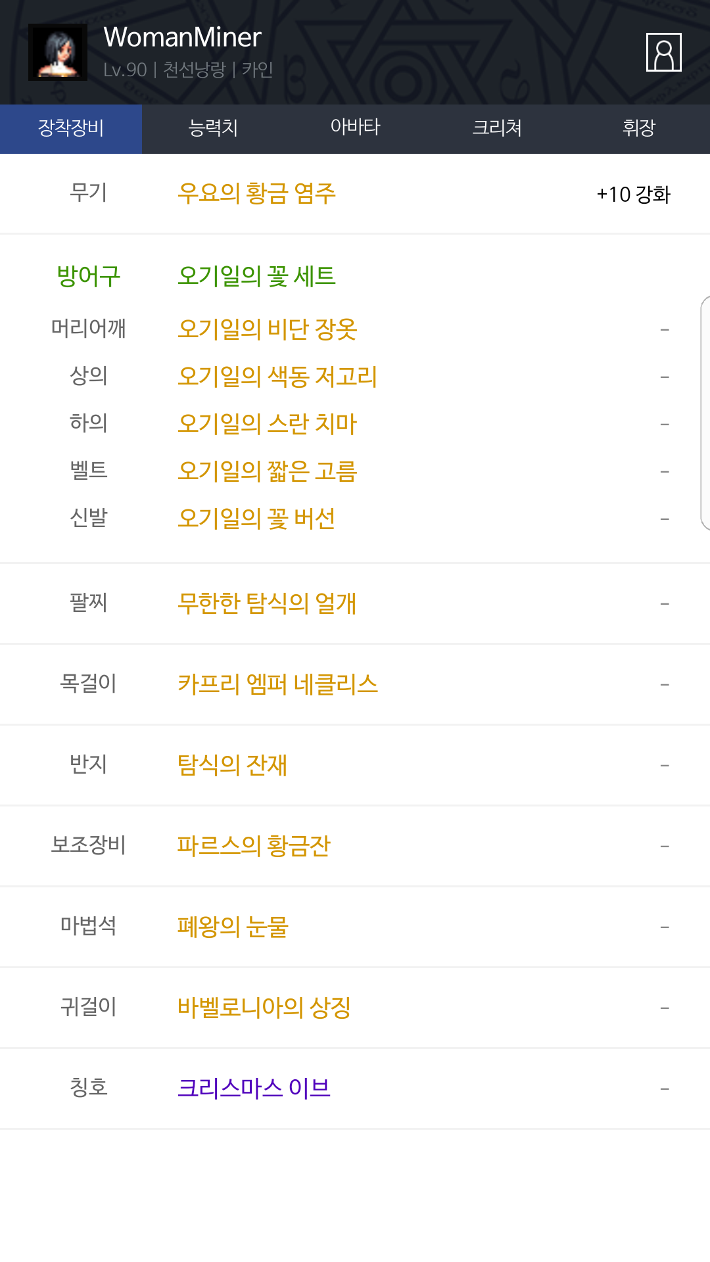Image resolution: width=710 pixels, height=1262 pixels.
Task: Open the 오기일의 꽃 세트 set link
Action: (256, 276)
